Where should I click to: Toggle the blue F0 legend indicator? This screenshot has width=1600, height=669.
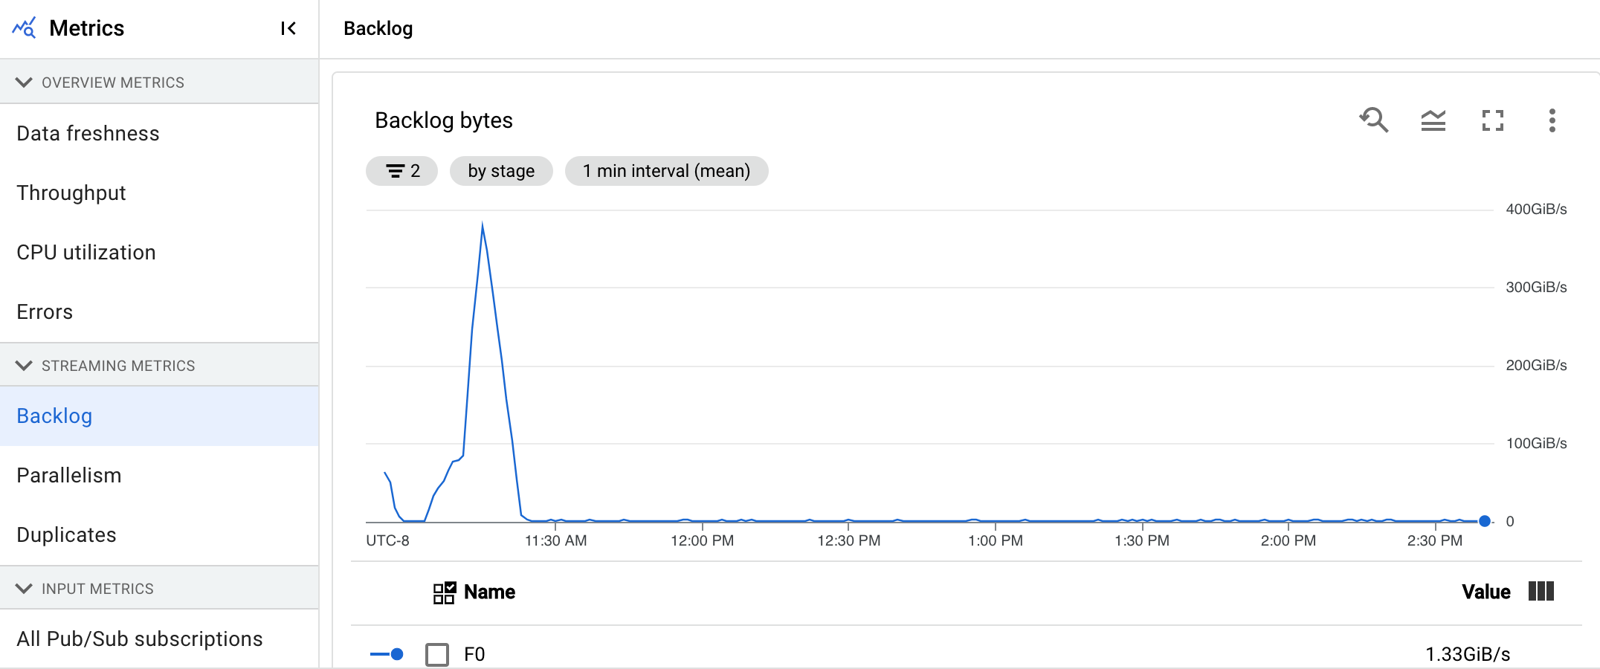click(387, 654)
